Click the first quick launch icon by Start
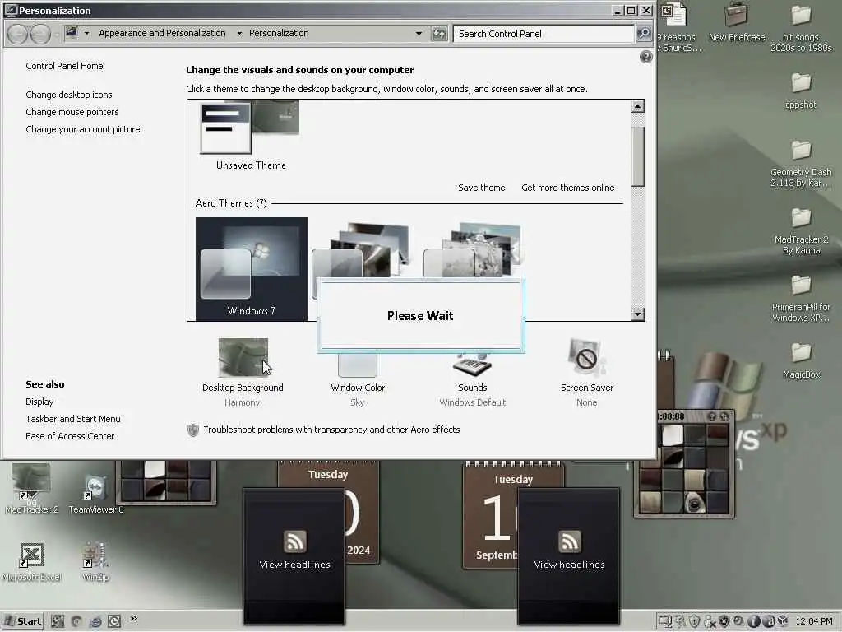 (58, 622)
